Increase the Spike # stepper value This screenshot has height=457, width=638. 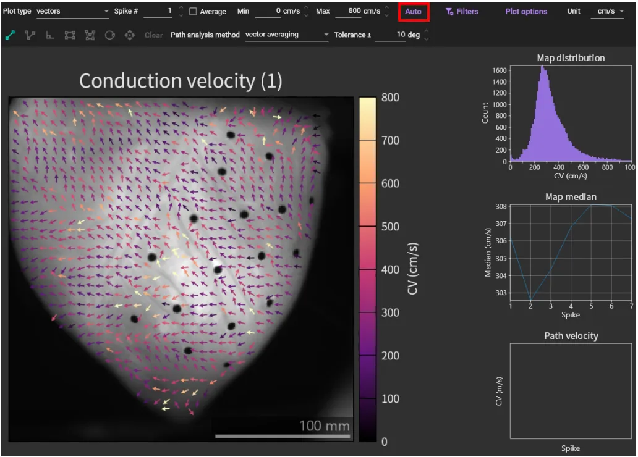pyautogui.click(x=181, y=8)
